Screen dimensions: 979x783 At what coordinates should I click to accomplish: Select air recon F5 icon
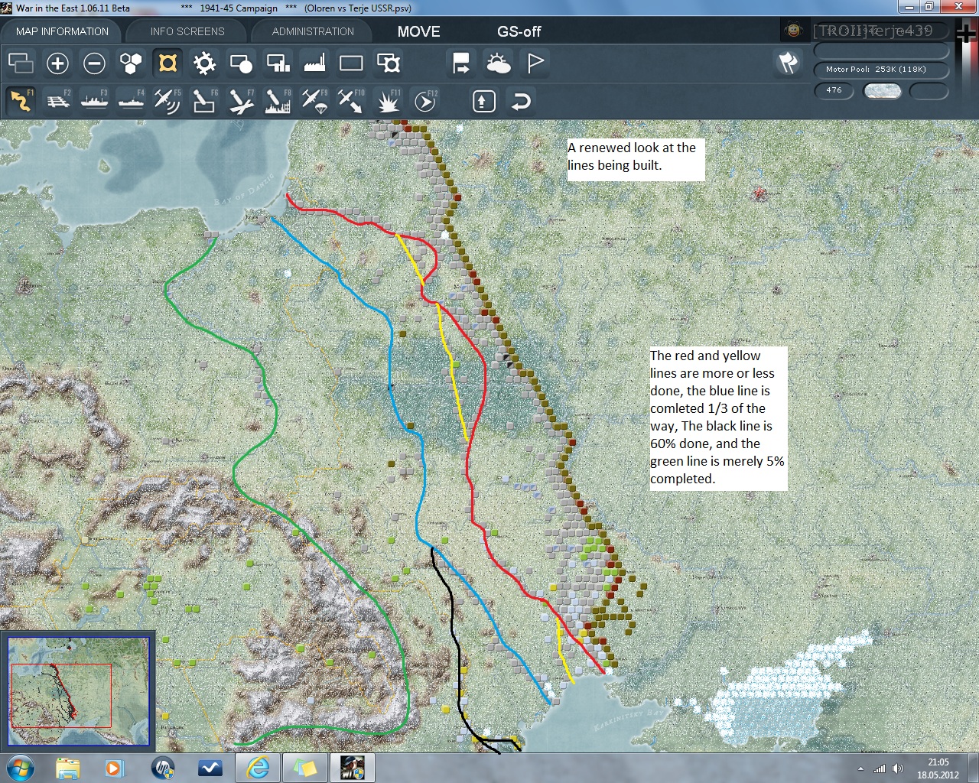click(x=168, y=101)
